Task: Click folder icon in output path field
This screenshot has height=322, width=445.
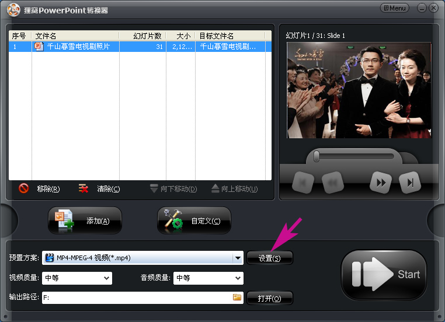Action: click(x=237, y=297)
